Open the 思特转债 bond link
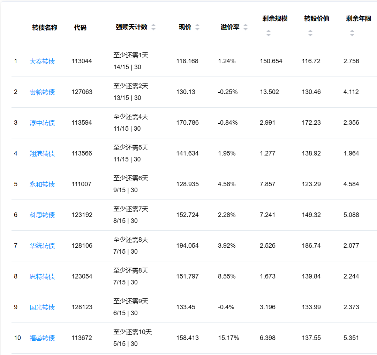The image size is (377, 355). (x=42, y=277)
